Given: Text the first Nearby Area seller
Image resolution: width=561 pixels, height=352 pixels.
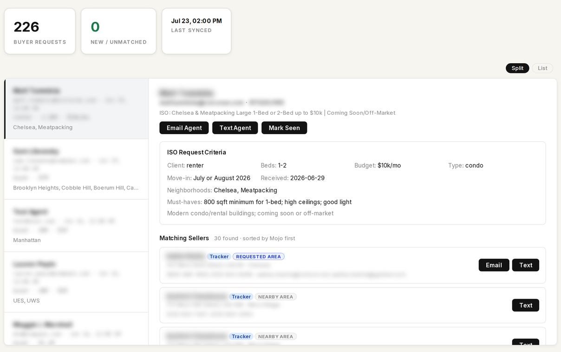Looking at the screenshot, I should [526, 305].
